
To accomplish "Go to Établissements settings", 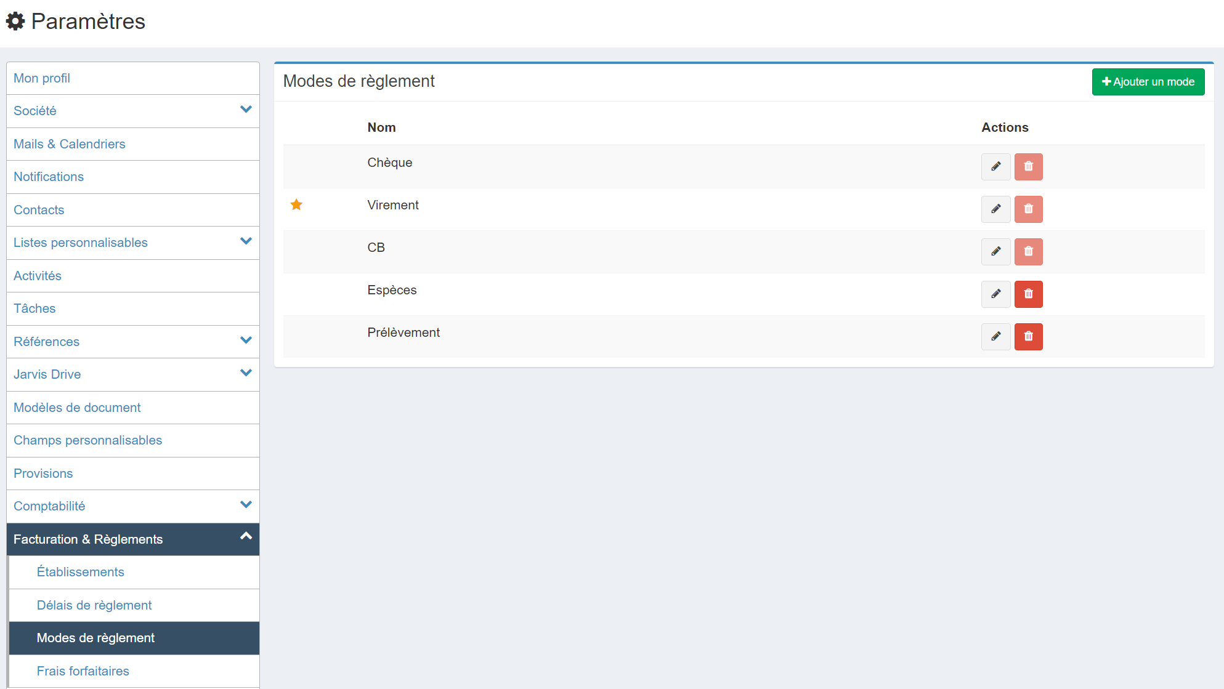I will tap(81, 572).
